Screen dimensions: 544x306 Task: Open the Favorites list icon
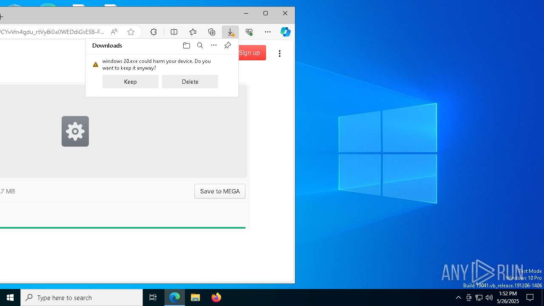(193, 32)
